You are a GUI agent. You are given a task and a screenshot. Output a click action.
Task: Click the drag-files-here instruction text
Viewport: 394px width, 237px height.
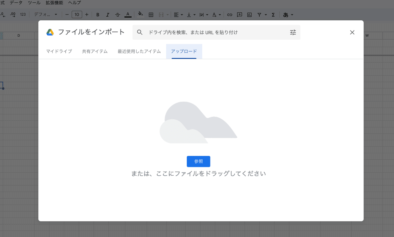tap(198, 173)
